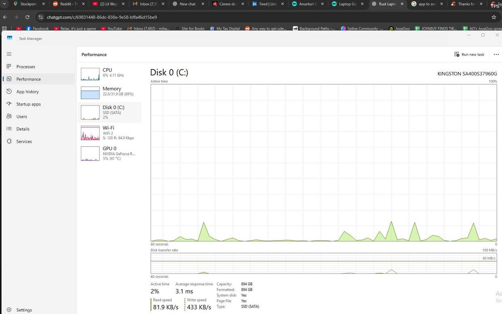Click the 433 KB/s write speed value

click(199, 307)
